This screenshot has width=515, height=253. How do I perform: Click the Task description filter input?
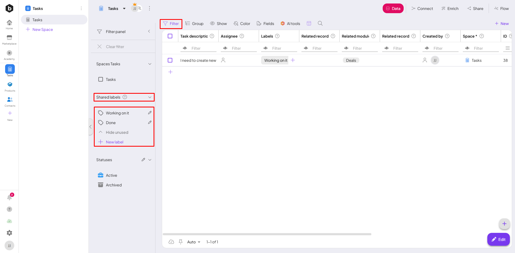[x=203, y=48]
